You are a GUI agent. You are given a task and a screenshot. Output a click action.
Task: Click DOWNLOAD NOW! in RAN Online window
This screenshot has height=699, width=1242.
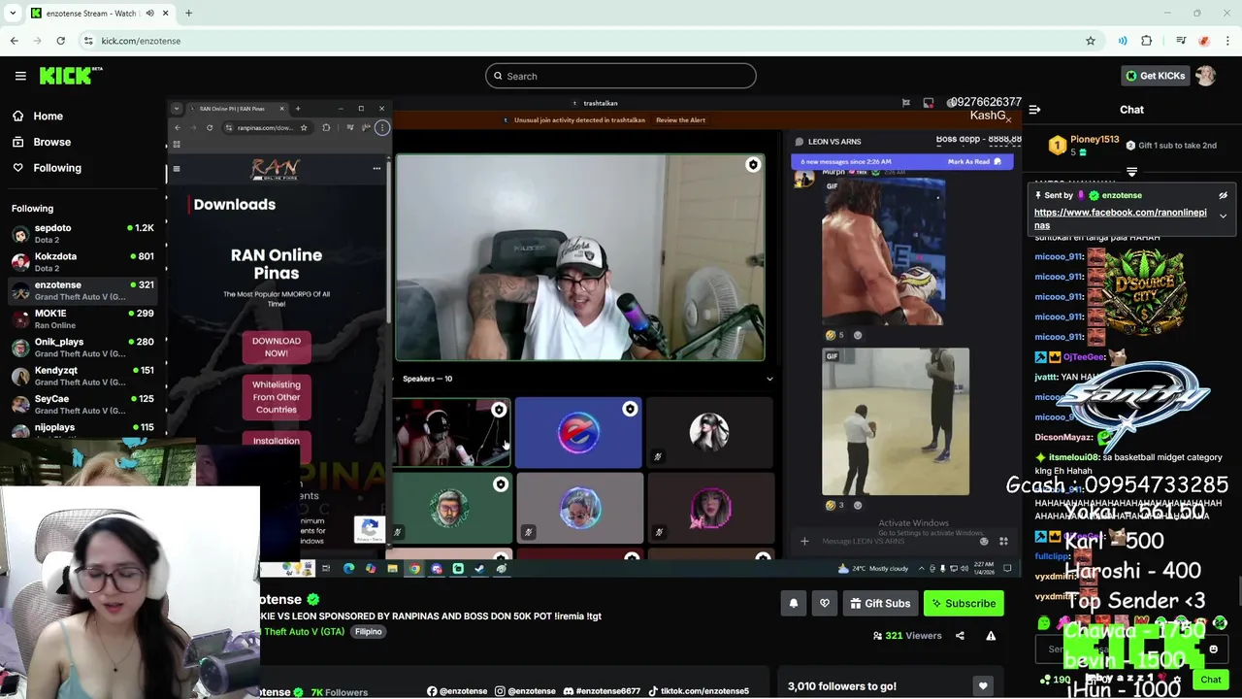[x=277, y=347]
